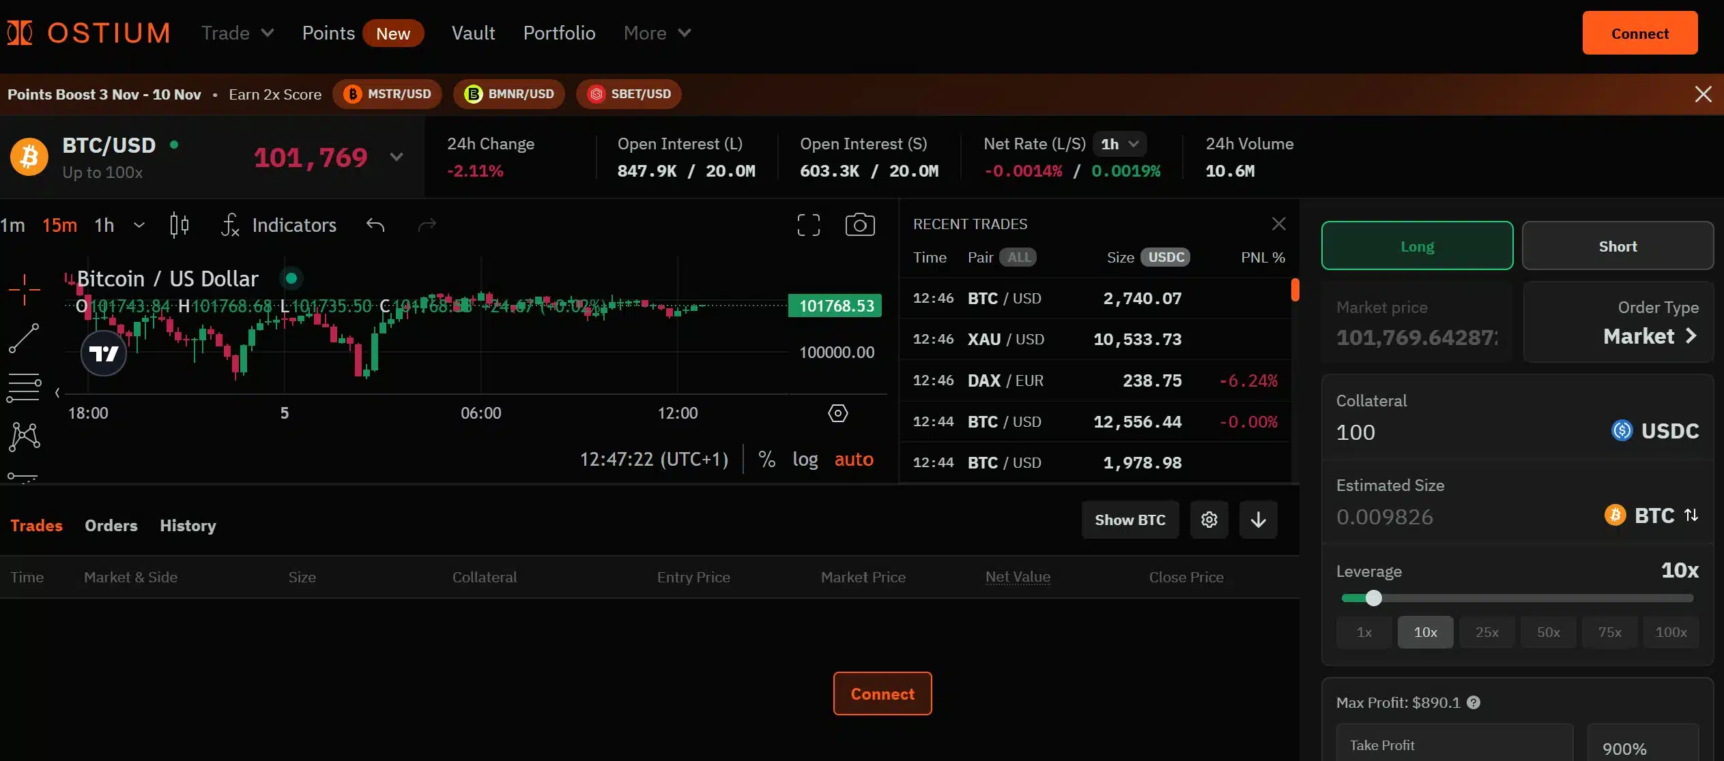
Task: Enter fullscreen chart mode
Action: pos(808,225)
